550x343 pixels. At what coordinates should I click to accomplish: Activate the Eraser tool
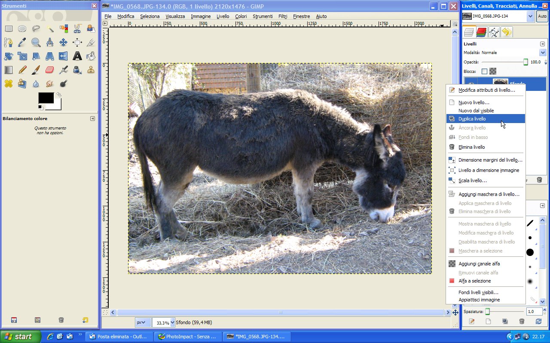coord(50,69)
